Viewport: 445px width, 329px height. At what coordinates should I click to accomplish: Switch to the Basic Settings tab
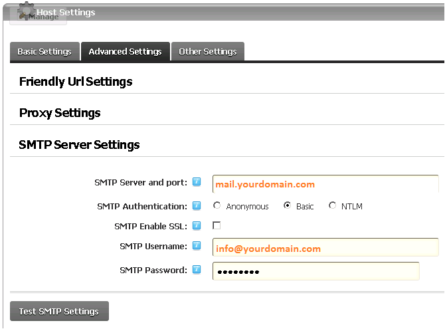(44, 52)
